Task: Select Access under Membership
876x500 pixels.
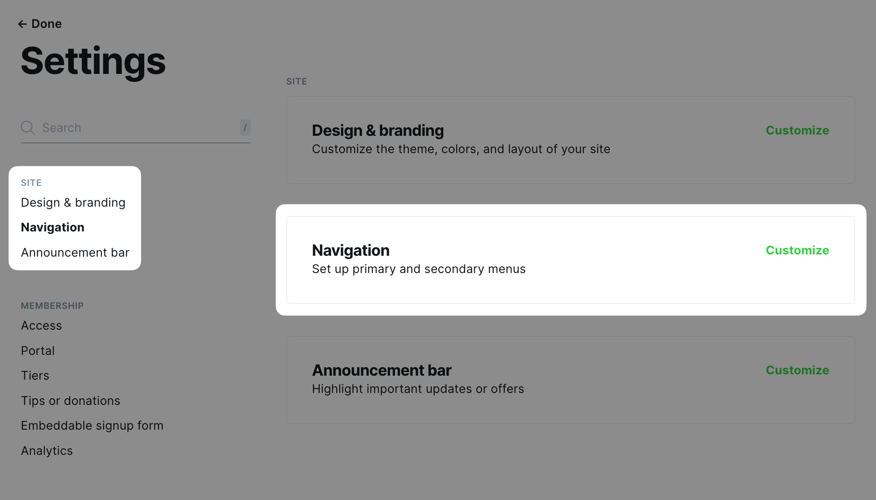Action: (41, 325)
